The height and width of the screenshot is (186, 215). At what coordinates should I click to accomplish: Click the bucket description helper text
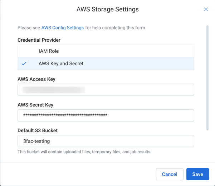84,152
